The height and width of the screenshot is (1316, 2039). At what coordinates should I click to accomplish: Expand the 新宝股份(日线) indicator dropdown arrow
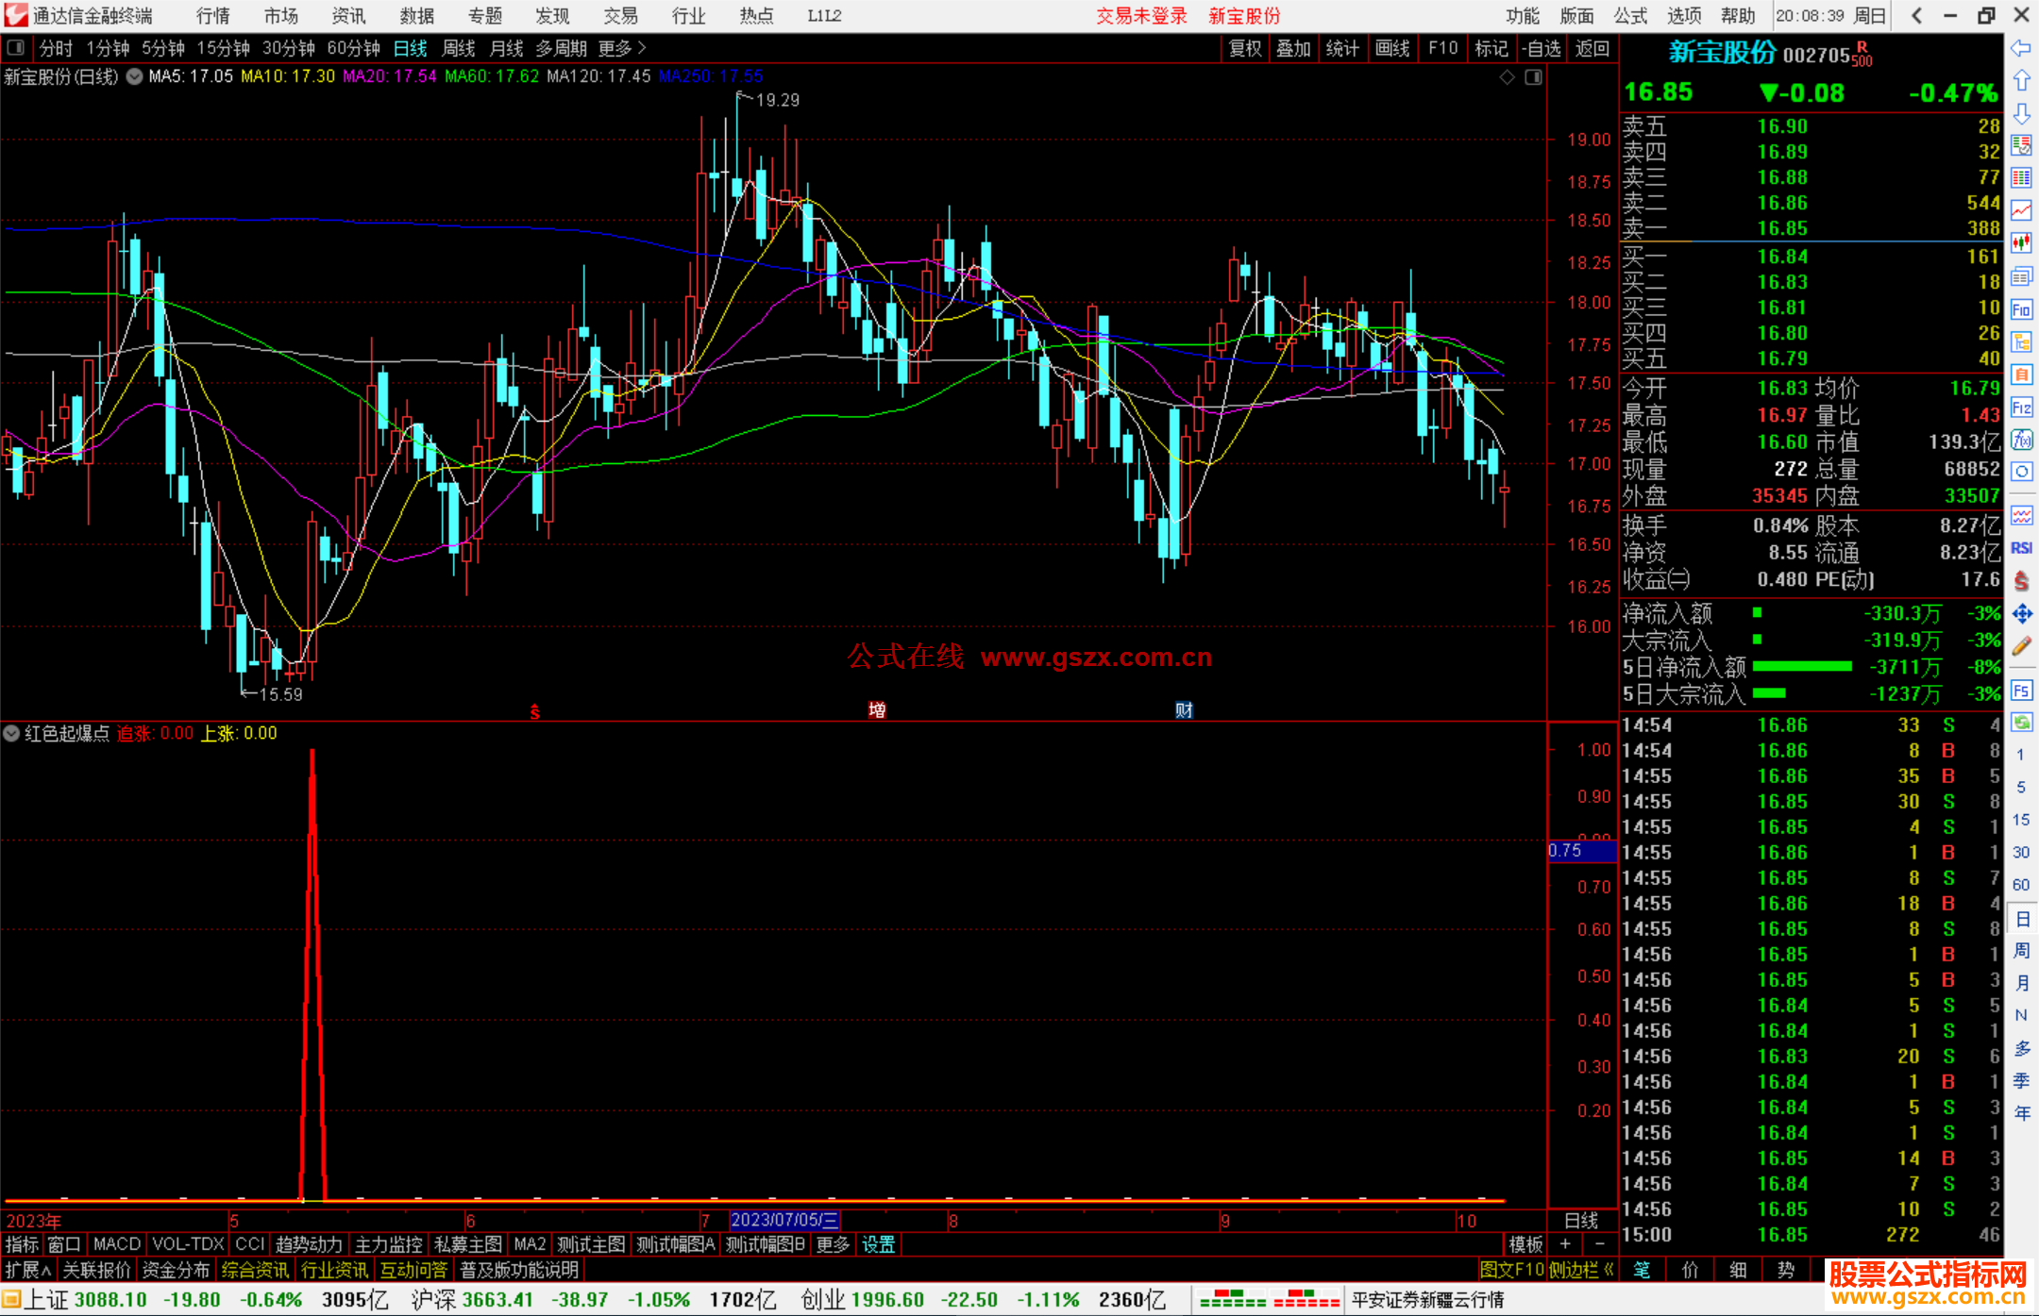[x=134, y=77]
